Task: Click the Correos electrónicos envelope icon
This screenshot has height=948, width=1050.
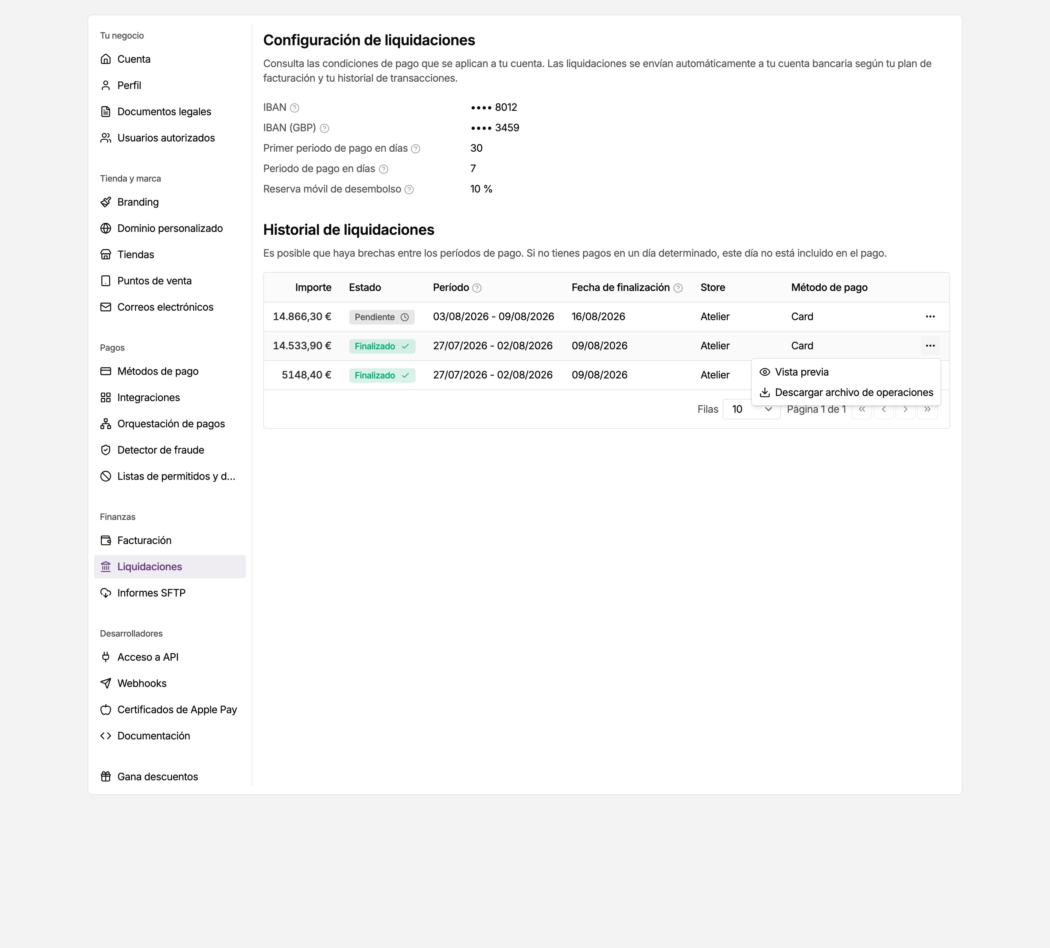Action: click(106, 307)
